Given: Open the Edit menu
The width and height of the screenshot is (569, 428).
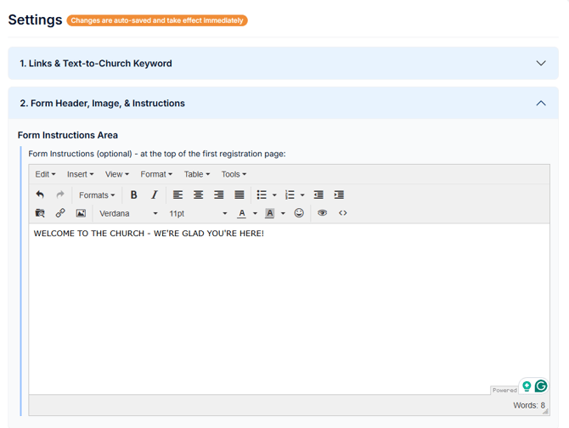Looking at the screenshot, I should 45,174.
